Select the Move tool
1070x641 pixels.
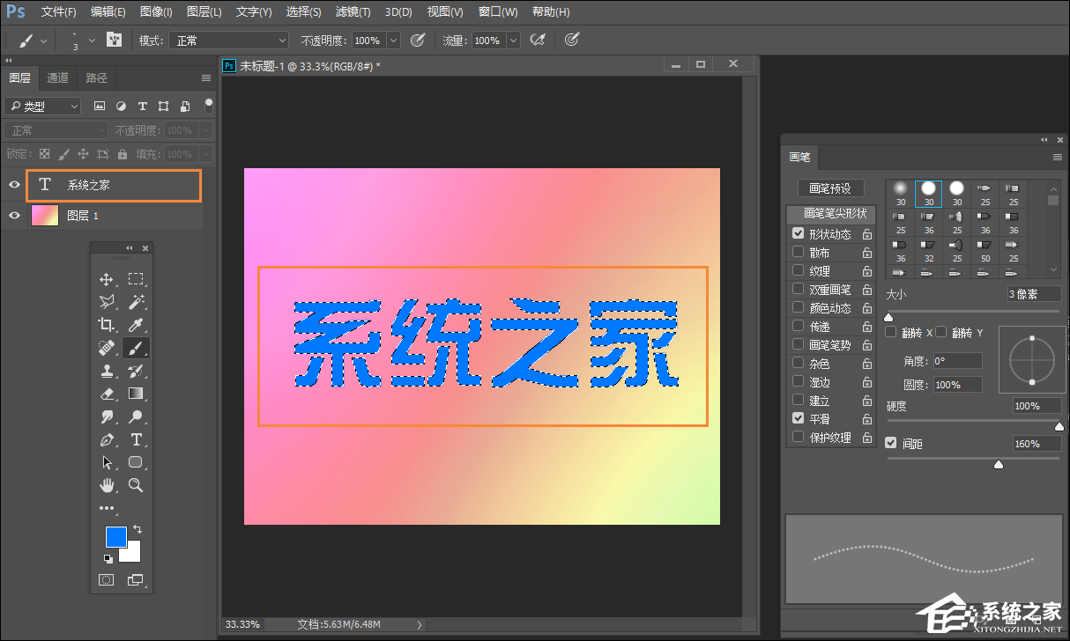point(107,279)
